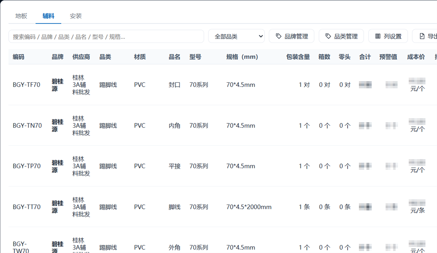437x253 pixels.
Task: Focus the search box for 编码 / 品牌
Action: pyautogui.click(x=106, y=37)
